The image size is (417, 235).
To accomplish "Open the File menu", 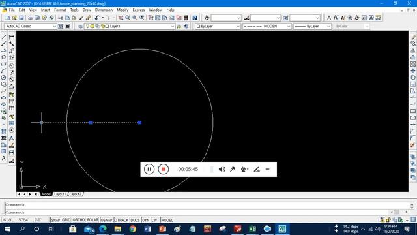I will (12, 10).
